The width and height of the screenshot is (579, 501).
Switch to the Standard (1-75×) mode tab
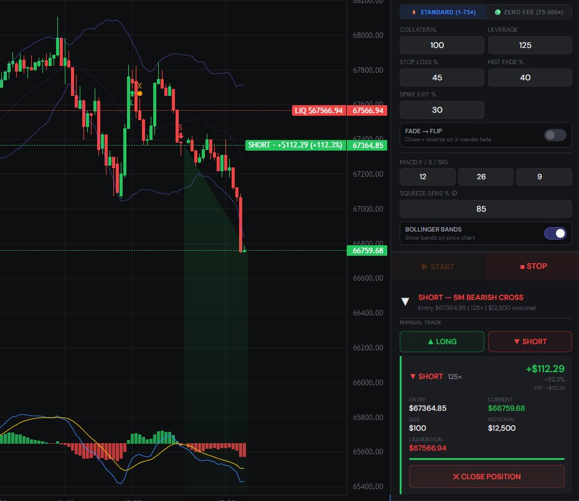click(x=443, y=12)
